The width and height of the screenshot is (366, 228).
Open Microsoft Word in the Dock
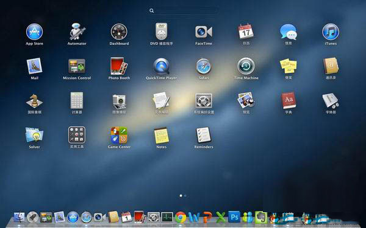tap(194, 217)
